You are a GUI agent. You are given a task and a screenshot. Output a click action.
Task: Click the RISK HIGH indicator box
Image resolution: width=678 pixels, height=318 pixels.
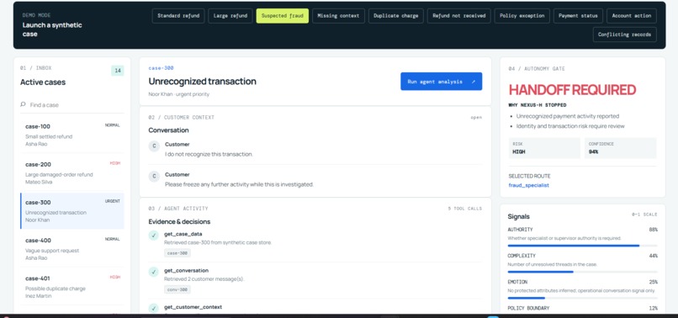[544, 148]
